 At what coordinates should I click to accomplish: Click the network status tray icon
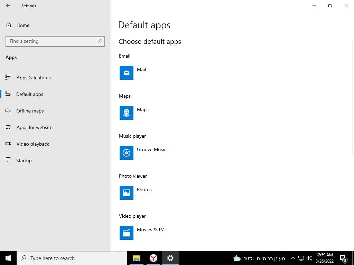(301, 258)
